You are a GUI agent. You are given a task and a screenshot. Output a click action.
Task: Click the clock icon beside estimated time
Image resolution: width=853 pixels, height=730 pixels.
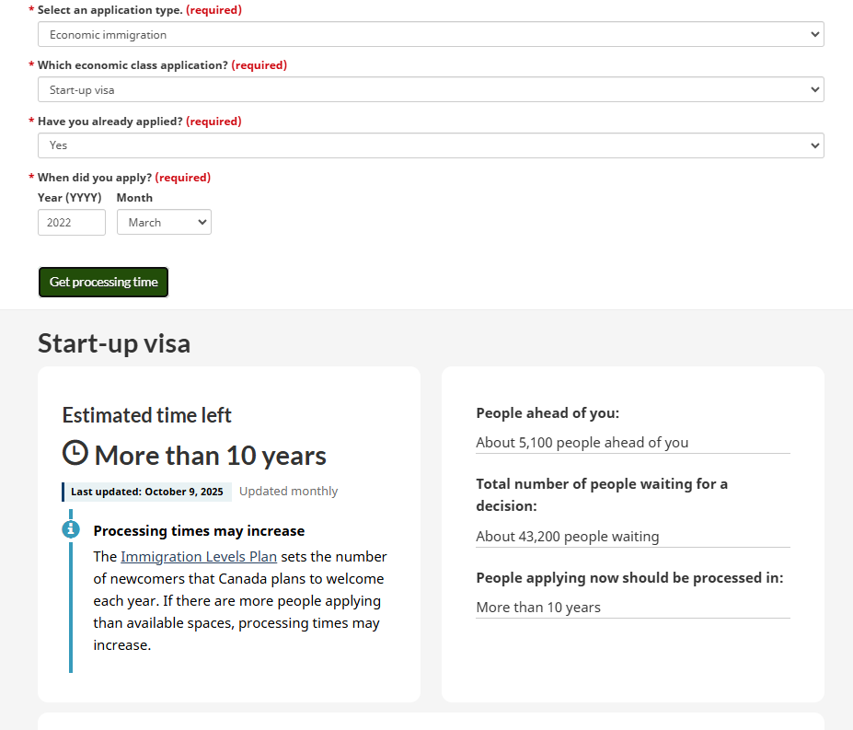coord(75,454)
